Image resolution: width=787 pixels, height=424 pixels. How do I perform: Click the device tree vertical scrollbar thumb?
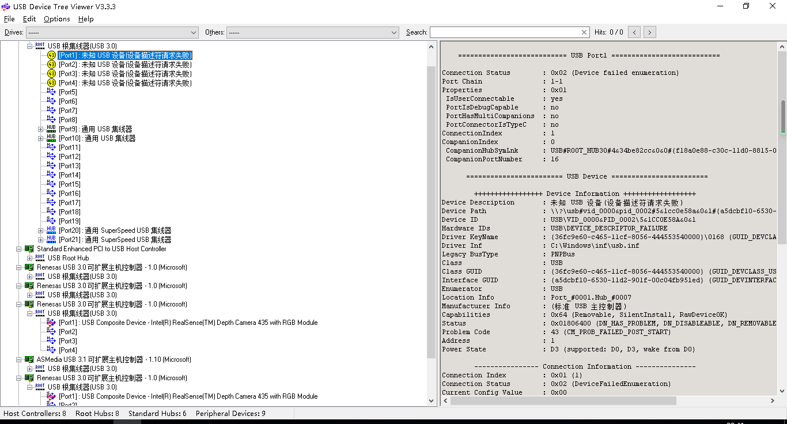pyautogui.click(x=432, y=211)
